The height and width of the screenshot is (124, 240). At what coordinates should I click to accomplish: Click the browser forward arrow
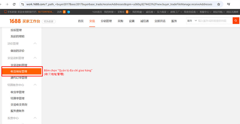click(7, 4)
